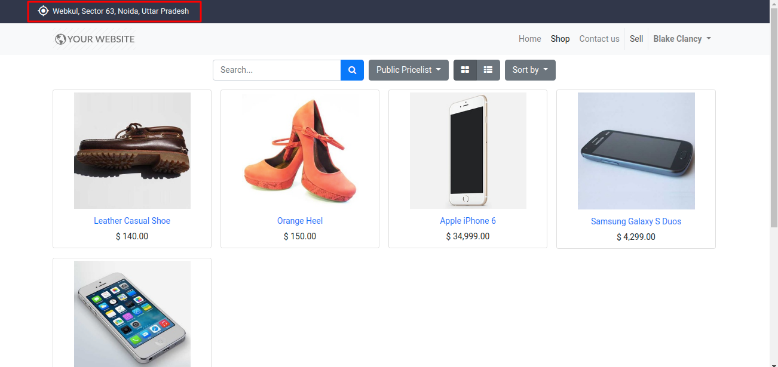Click the white iPhone 6 product image

pos(468,150)
